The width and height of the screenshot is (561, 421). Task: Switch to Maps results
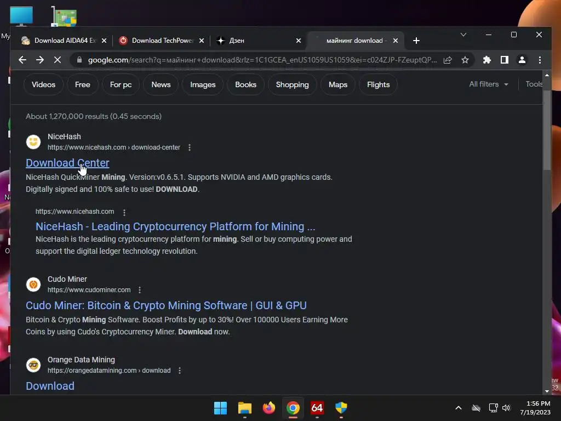coord(337,84)
